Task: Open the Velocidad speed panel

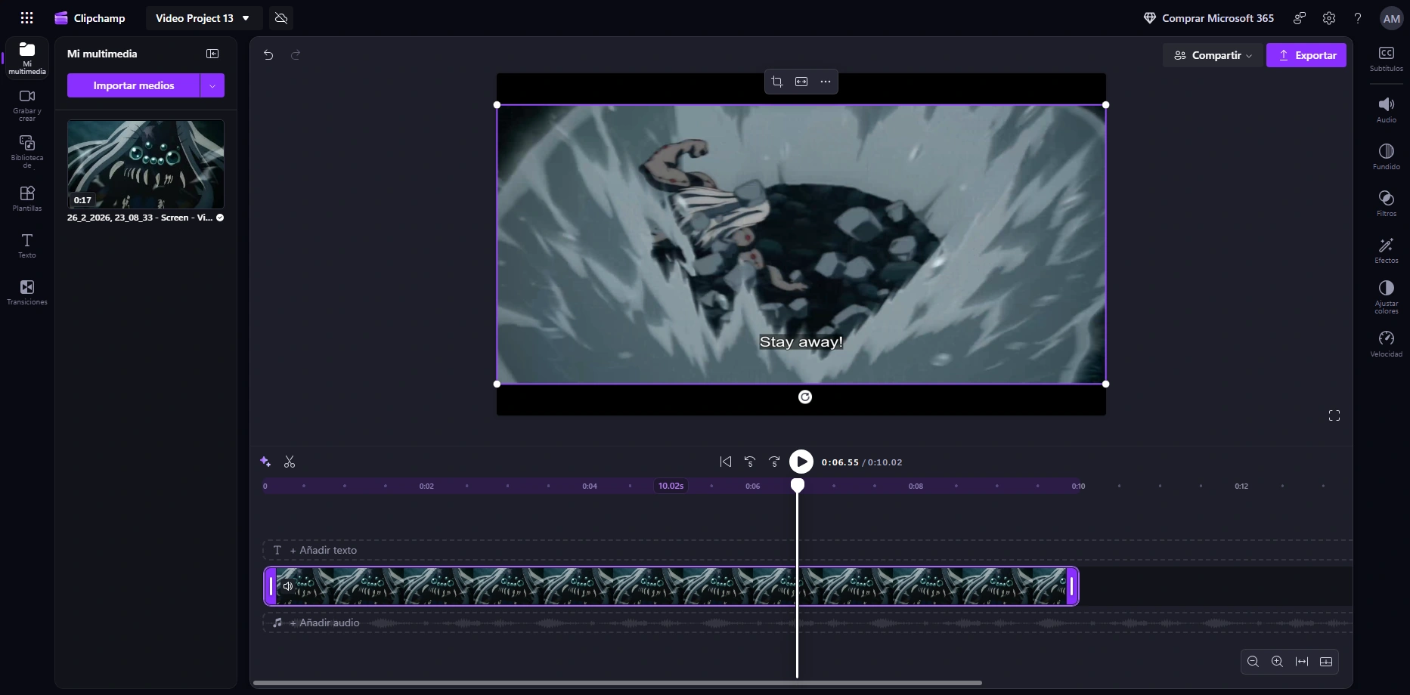Action: tap(1387, 344)
